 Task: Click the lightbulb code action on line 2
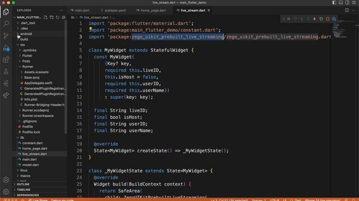pos(90,28)
